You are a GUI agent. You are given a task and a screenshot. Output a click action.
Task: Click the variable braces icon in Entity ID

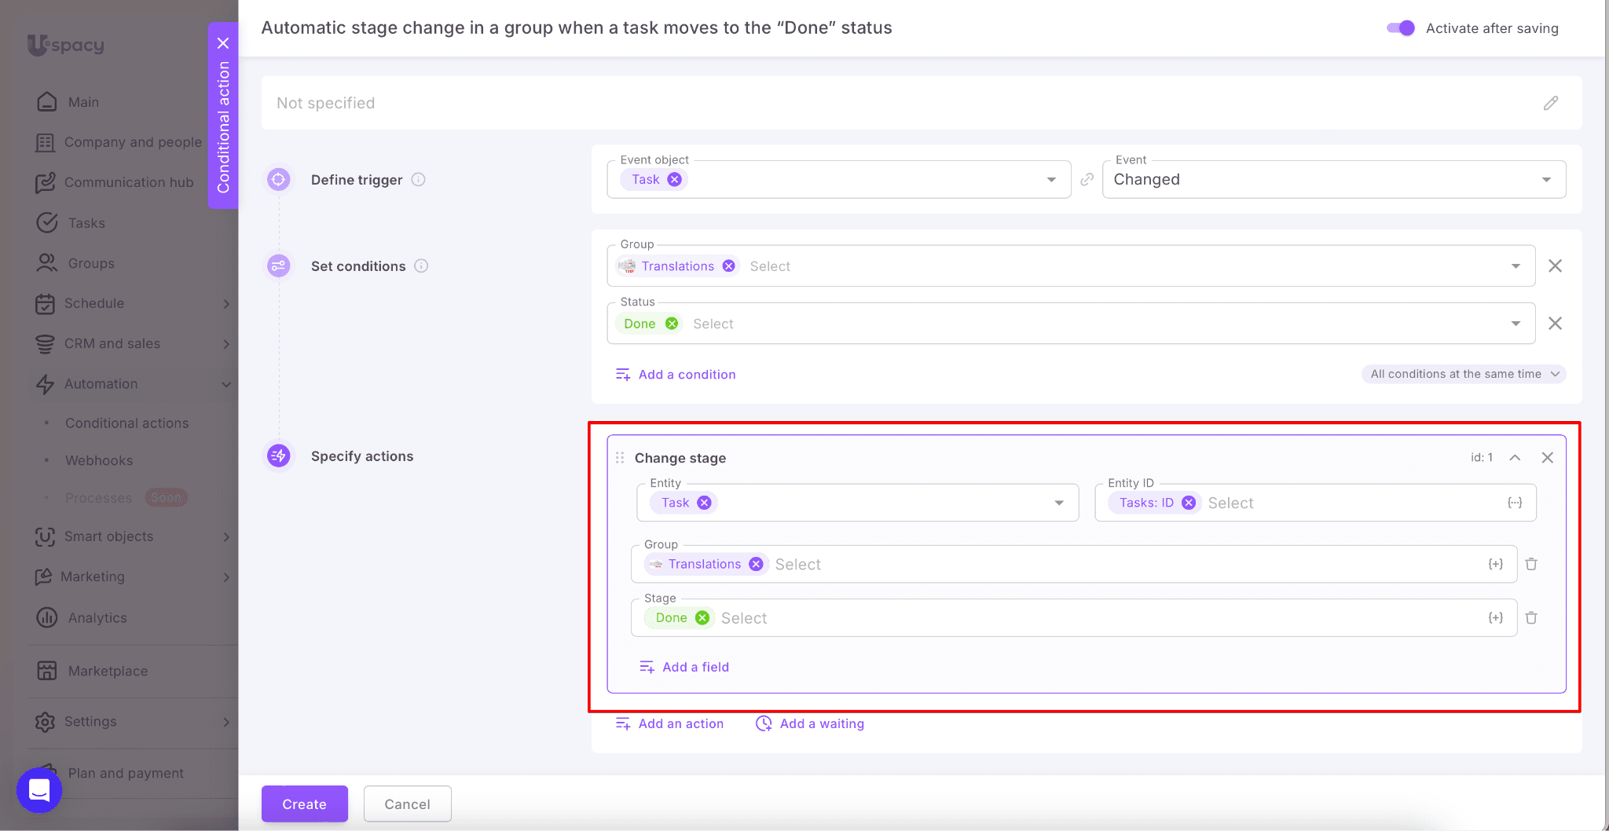point(1514,503)
